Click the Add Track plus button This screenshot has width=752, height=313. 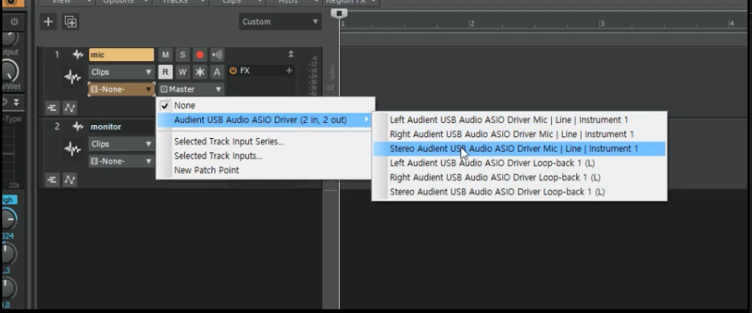point(48,22)
